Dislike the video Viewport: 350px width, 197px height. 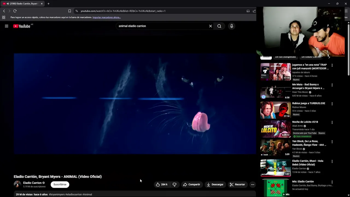click(174, 184)
